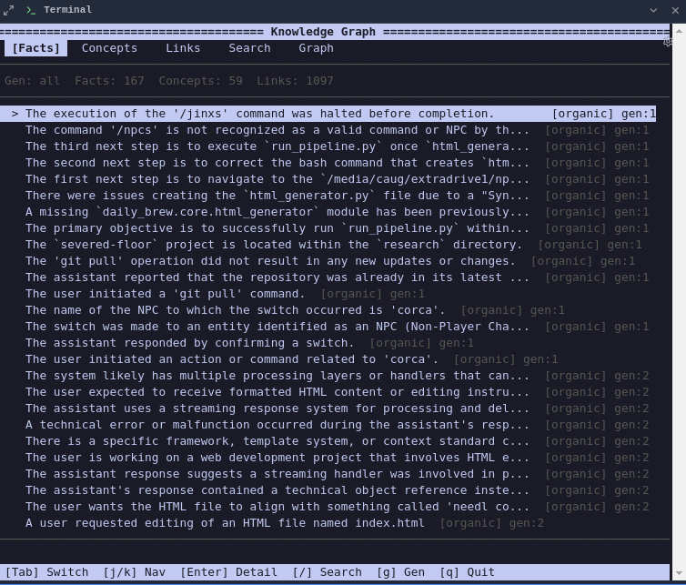Click the '[/] Search' footer hint

point(327,572)
